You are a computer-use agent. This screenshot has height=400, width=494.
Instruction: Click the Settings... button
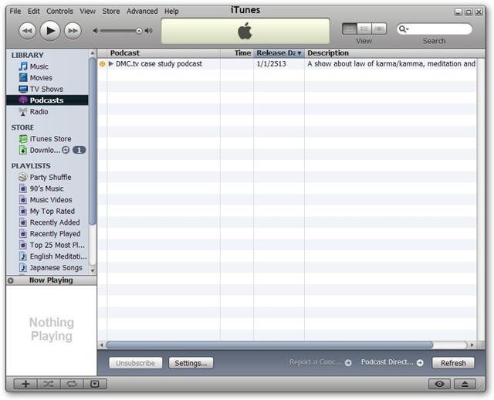click(x=191, y=363)
